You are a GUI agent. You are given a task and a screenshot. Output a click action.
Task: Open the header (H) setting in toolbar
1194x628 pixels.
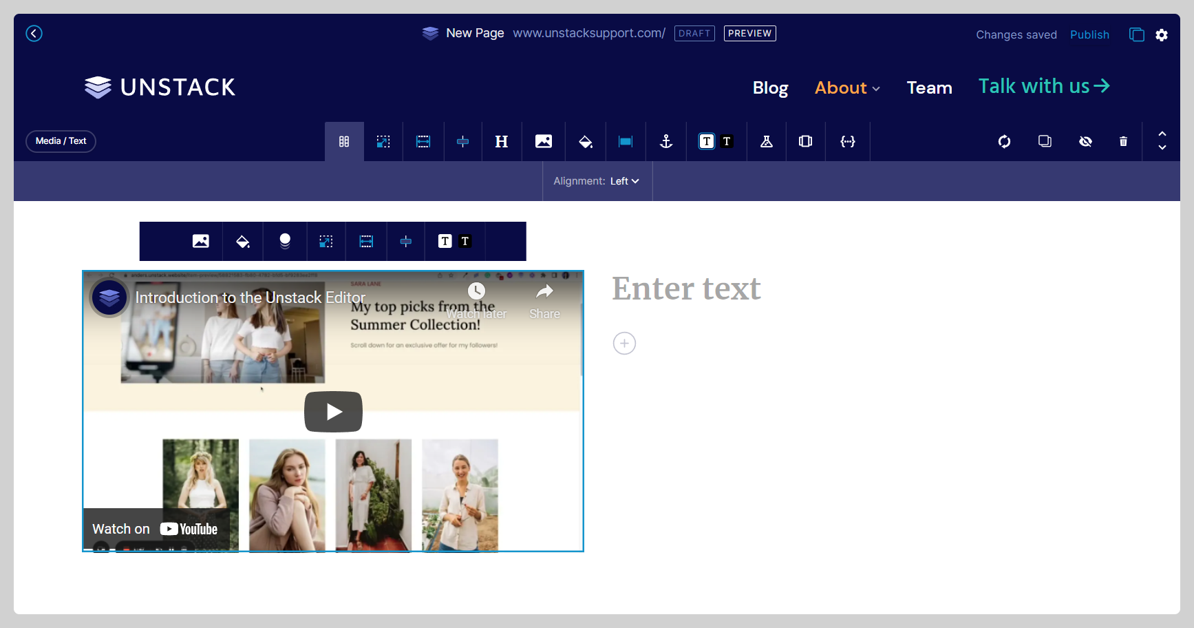coord(502,141)
